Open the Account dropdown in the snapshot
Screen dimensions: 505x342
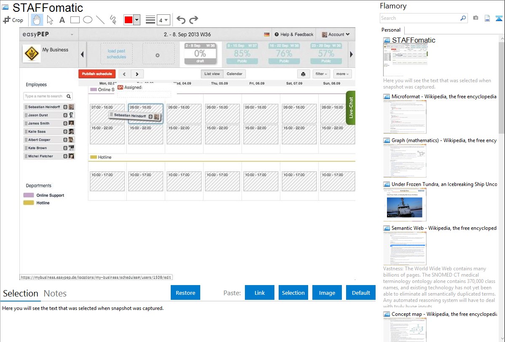[x=336, y=35]
